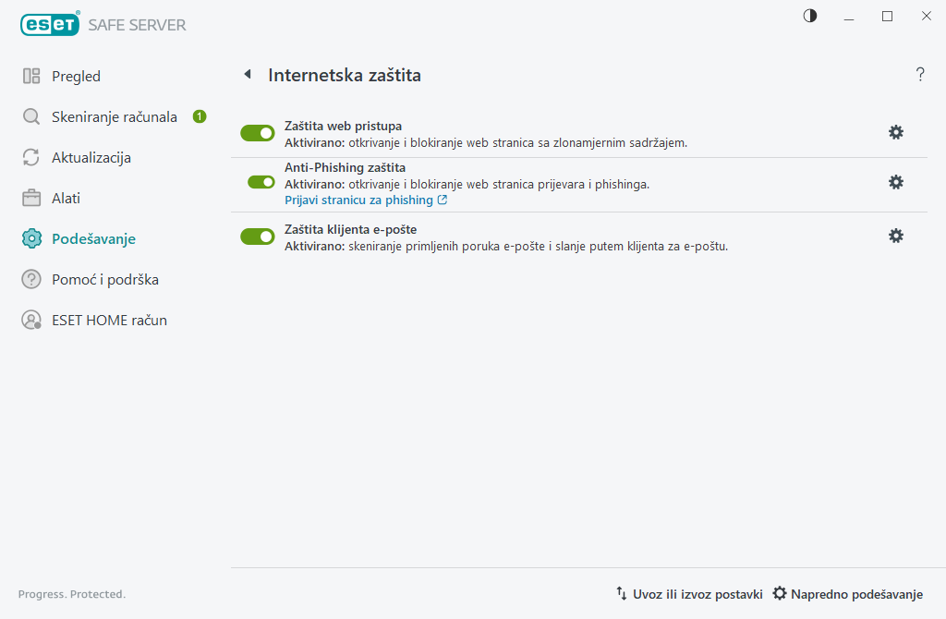Screen dimensions: 946x619
Task: Open Alati menu item
Action: tap(66, 199)
